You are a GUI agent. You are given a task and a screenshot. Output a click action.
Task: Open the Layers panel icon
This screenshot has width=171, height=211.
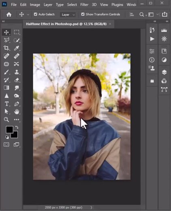[164, 72]
